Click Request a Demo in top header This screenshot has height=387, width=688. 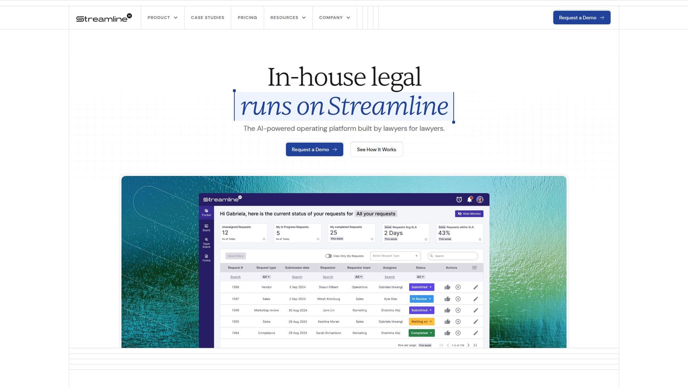click(x=582, y=18)
